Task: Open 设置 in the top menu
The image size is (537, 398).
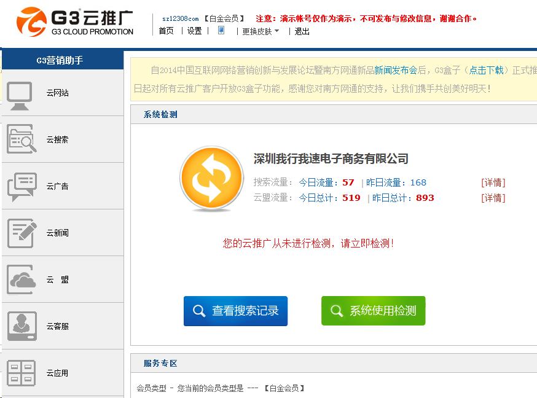Action: coord(194,31)
